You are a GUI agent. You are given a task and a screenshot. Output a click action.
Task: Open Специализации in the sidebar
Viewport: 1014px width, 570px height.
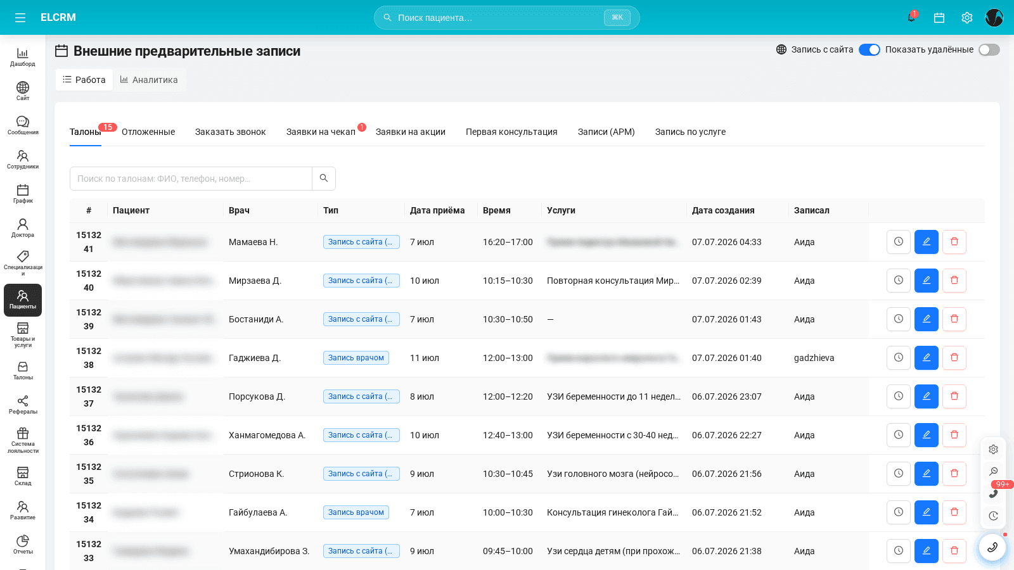pyautogui.click(x=23, y=263)
